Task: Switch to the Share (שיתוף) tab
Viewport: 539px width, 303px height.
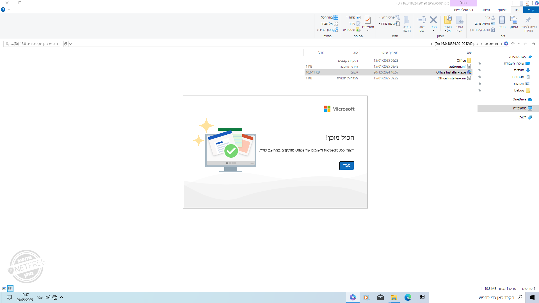Action: pyautogui.click(x=502, y=10)
